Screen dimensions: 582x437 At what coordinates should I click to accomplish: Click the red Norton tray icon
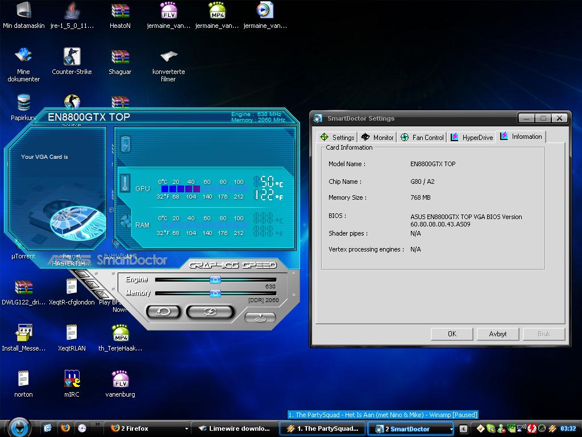[531, 428]
